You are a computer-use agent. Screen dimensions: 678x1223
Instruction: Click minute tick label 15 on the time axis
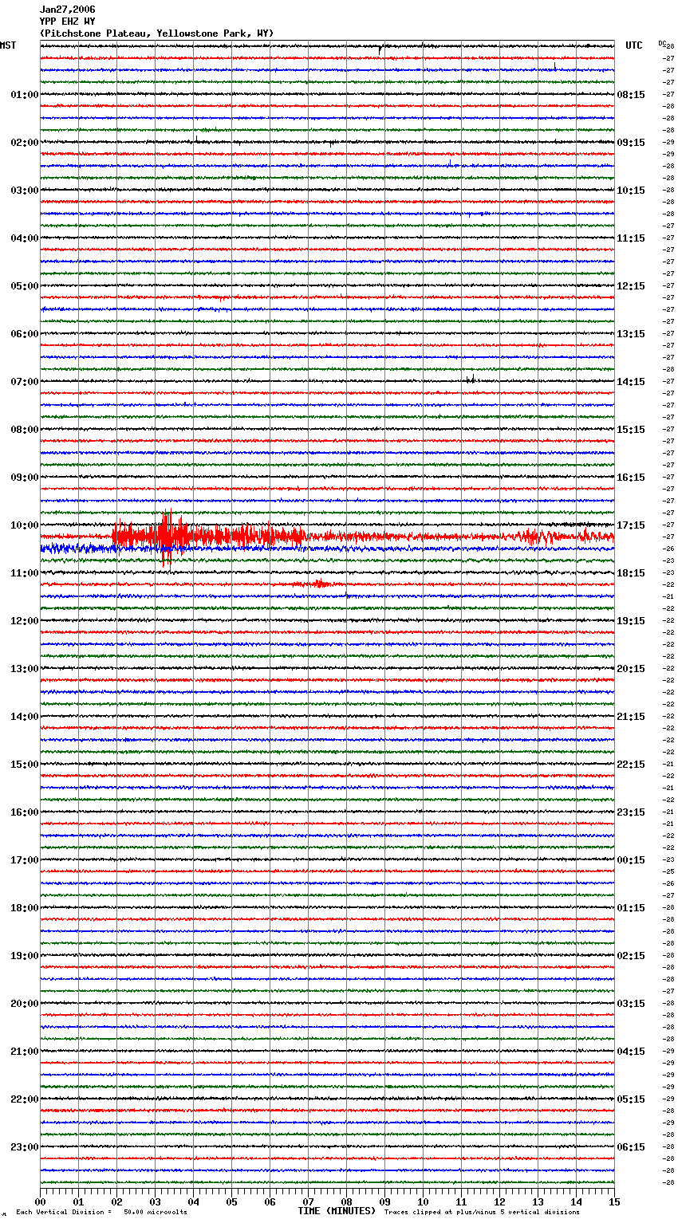614,1201
